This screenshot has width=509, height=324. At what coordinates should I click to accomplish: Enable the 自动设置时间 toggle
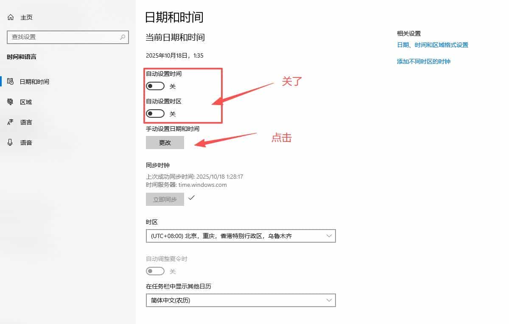[x=155, y=86]
